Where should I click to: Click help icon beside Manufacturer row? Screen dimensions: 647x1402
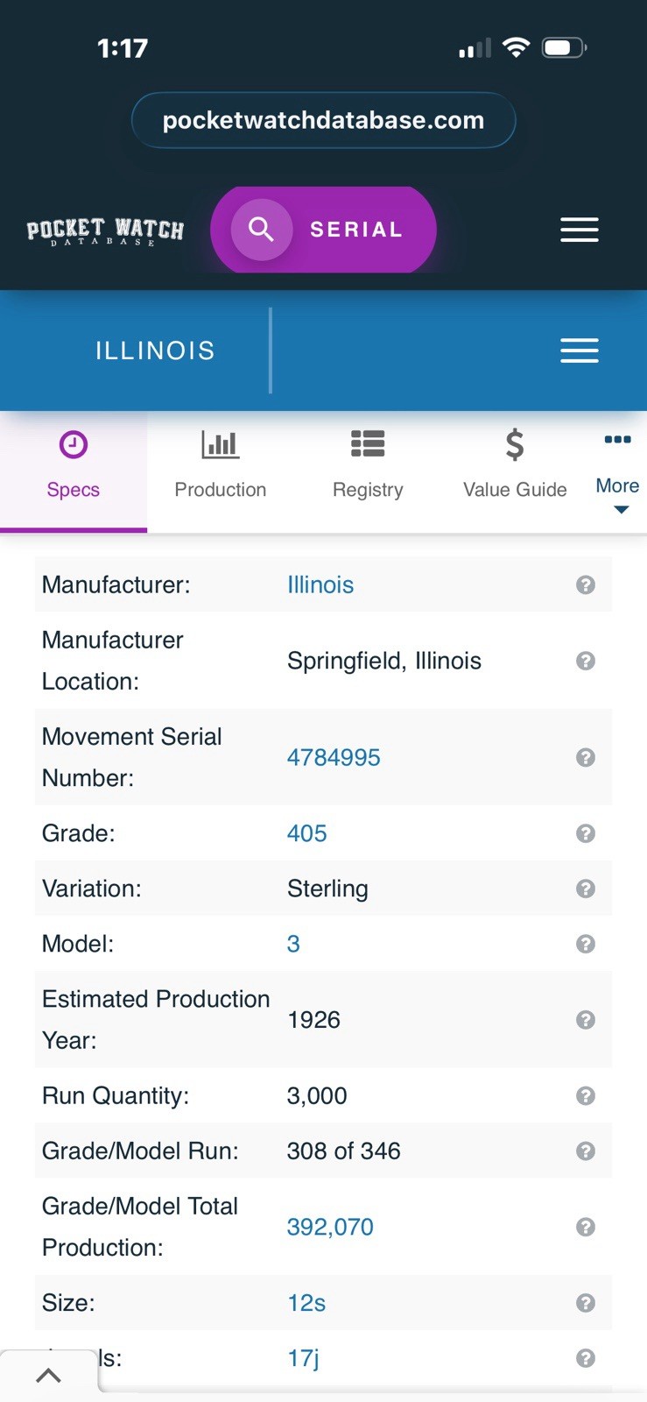[x=586, y=584]
